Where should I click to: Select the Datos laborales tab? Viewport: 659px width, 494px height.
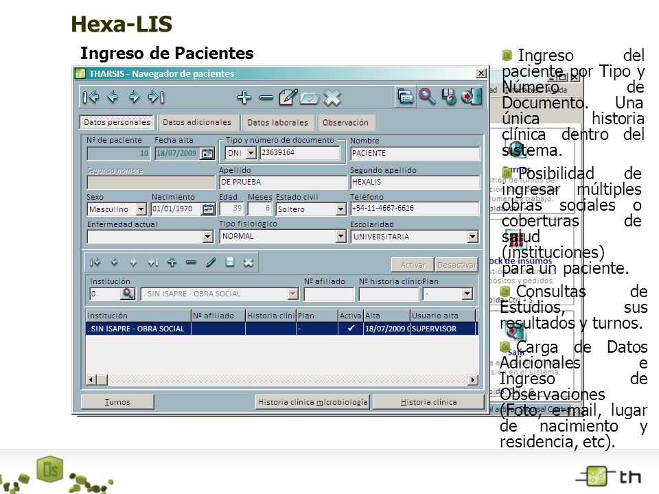[277, 123]
